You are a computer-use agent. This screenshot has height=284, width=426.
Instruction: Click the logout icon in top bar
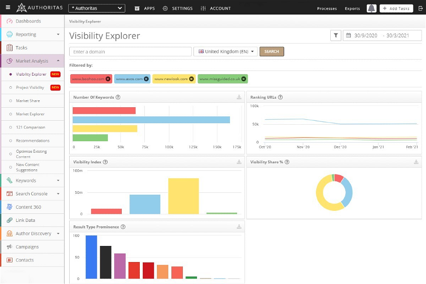click(x=420, y=9)
